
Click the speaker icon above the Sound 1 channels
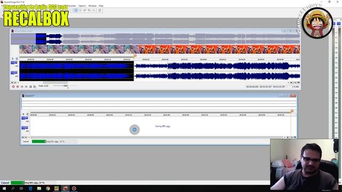tap(27, 114)
